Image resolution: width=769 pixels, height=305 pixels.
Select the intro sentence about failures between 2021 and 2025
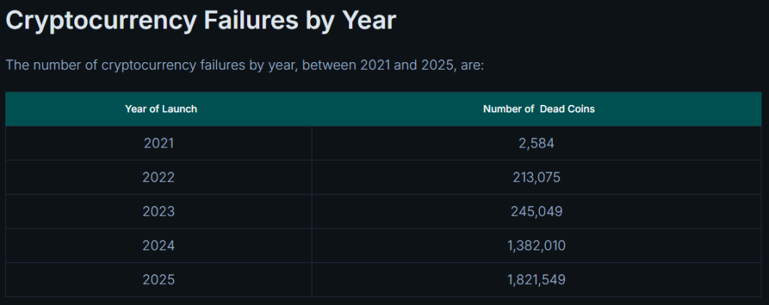click(245, 65)
